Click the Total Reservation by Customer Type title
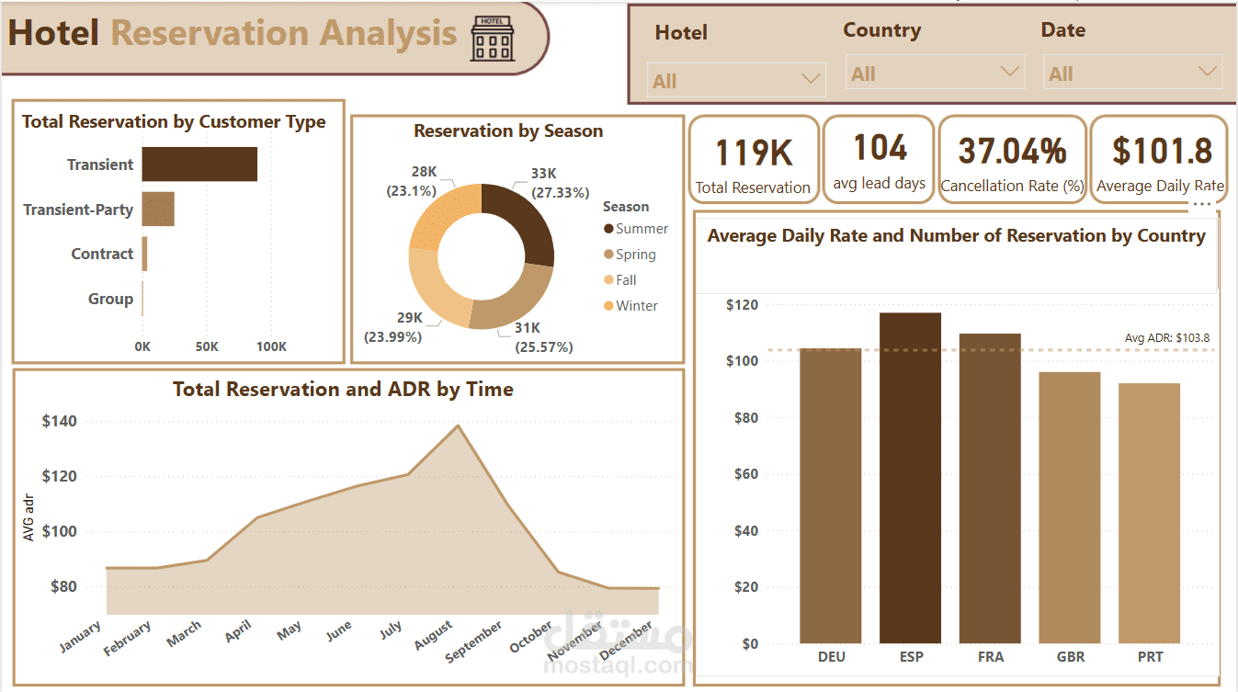Screen dimensions: 1238x692 click(174, 121)
